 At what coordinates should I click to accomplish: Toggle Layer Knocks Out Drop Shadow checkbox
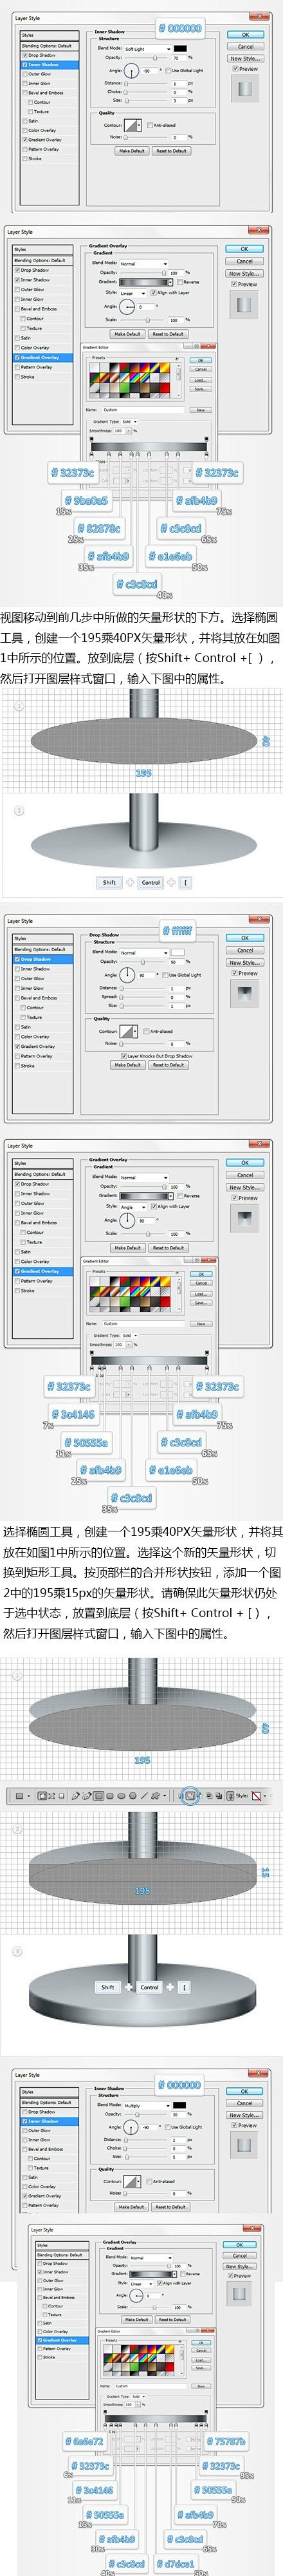point(158,1056)
